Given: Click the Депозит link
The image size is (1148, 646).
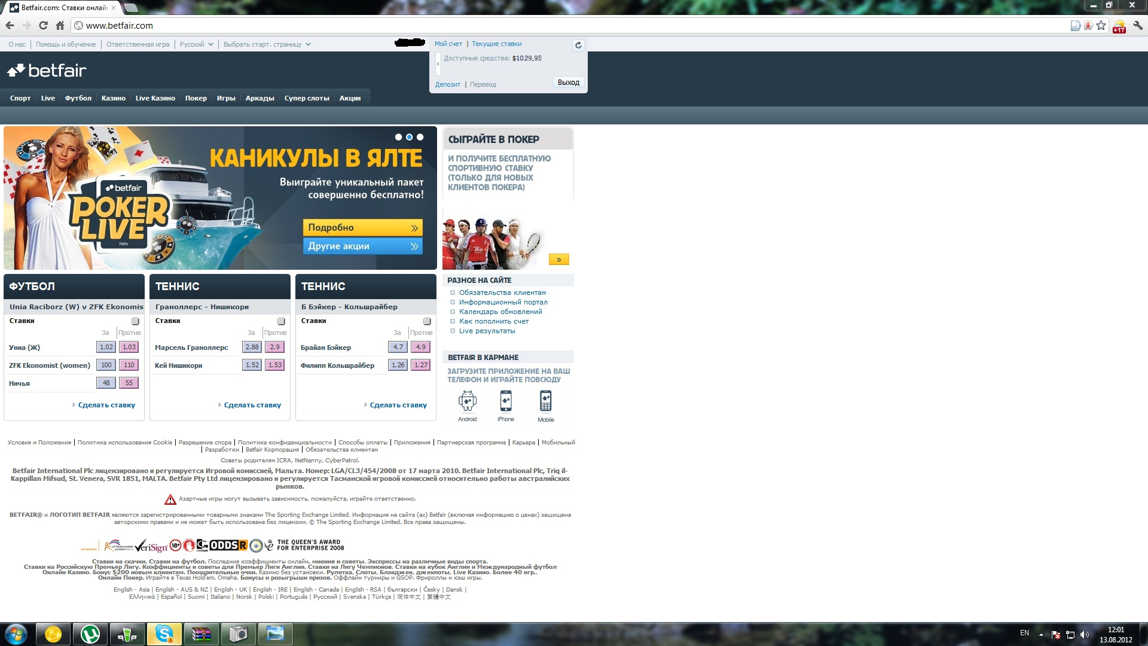Looking at the screenshot, I should tap(448, 84).
